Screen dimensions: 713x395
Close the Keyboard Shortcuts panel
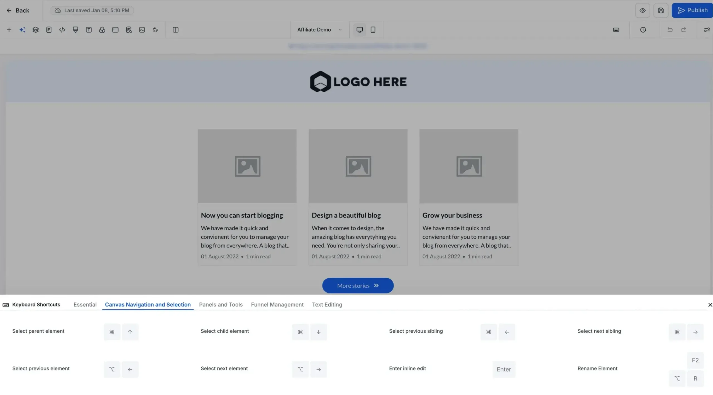click(x=710, y=304)
